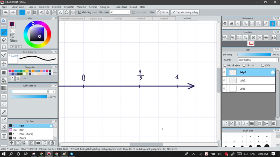Enable the radial lines snap guide
Viewport: 280px width, 157px height.
pyautogui.click(x=48, y=12)
